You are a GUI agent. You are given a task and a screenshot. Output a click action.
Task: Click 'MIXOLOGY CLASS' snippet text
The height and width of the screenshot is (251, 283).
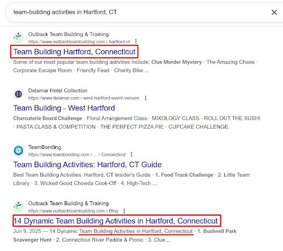click(175, 119)
